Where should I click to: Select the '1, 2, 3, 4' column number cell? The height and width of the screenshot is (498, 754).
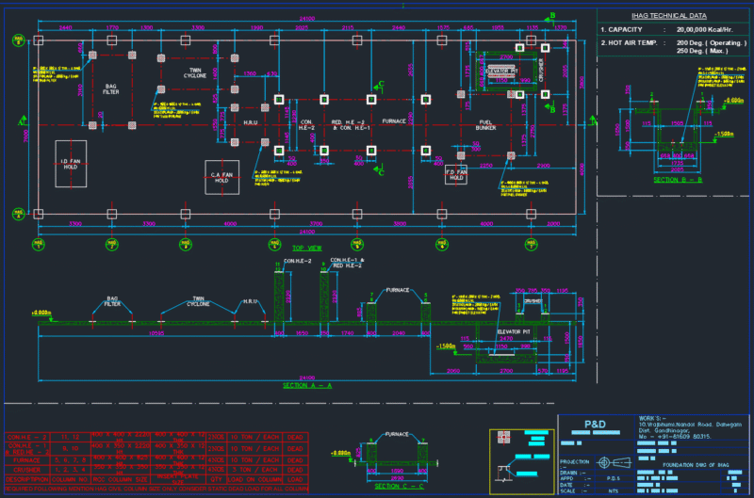click(x=70, y=470)
